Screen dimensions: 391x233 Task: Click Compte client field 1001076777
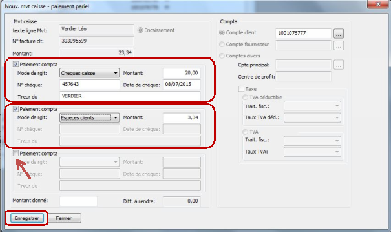pyautogui.click(x=303, y=34)
